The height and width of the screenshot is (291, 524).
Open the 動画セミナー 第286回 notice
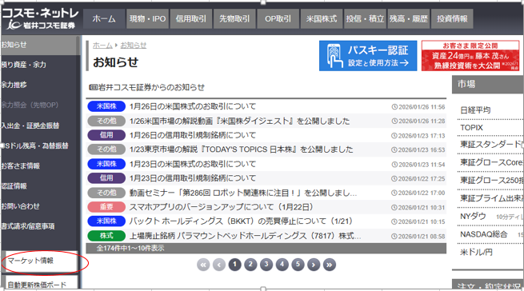click(x=243, y=193)
